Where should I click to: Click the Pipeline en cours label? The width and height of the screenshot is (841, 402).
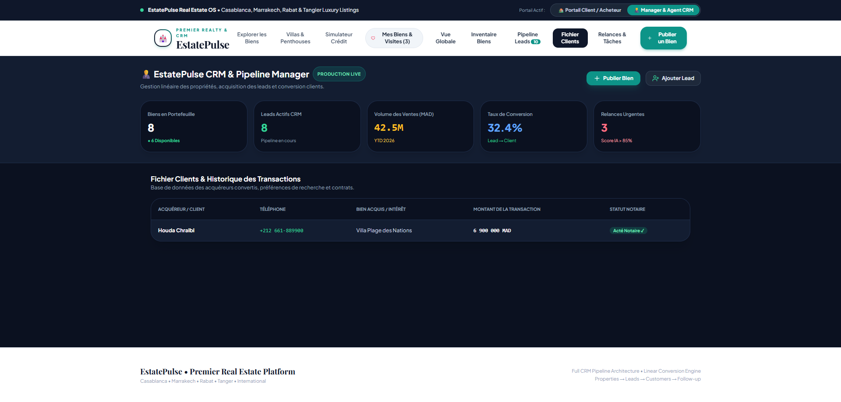coord(278,140)
